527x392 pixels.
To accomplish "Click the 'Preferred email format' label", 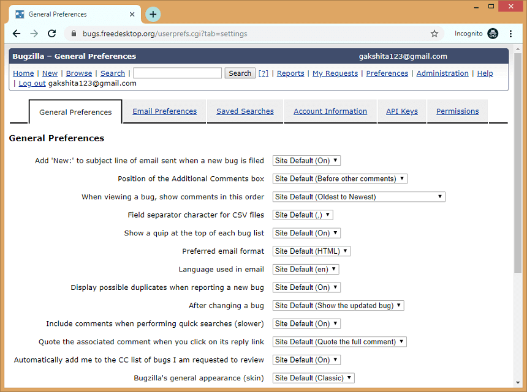I will (x=223, y=251).
